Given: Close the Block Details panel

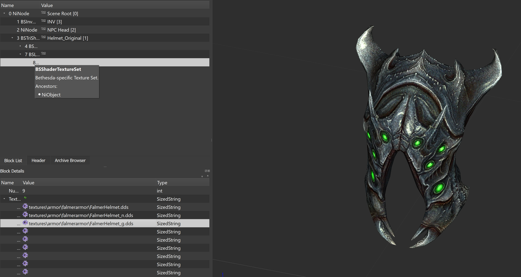Looking at the screenshot, I should [x=209, y=171].
